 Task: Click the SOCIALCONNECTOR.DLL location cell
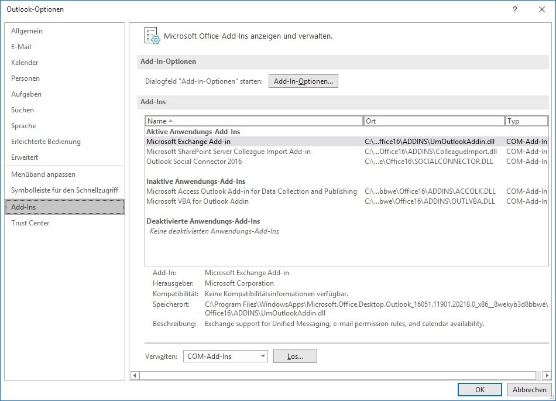pos(428,162)
